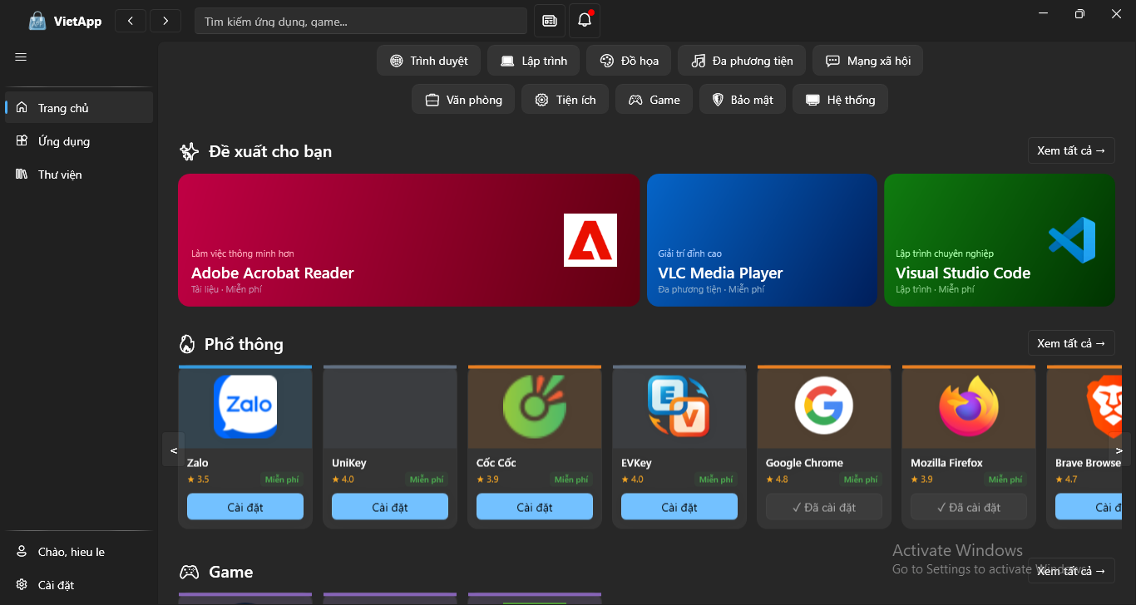The width and height of the screenshot is (1136, 605).
Task: Click the Visual Studio Code logo icon
Action: 1073,240
